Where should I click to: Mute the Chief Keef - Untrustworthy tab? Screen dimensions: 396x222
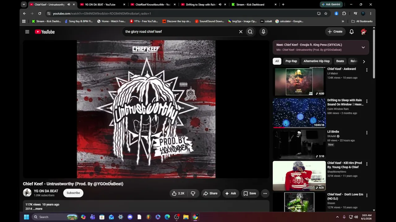[x=69, y=5]
